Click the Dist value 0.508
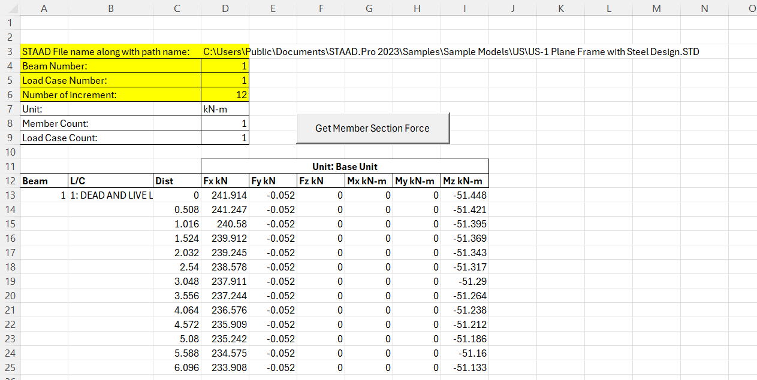The height and width of the screenshot is (380, 757). [x=177, y=209]
